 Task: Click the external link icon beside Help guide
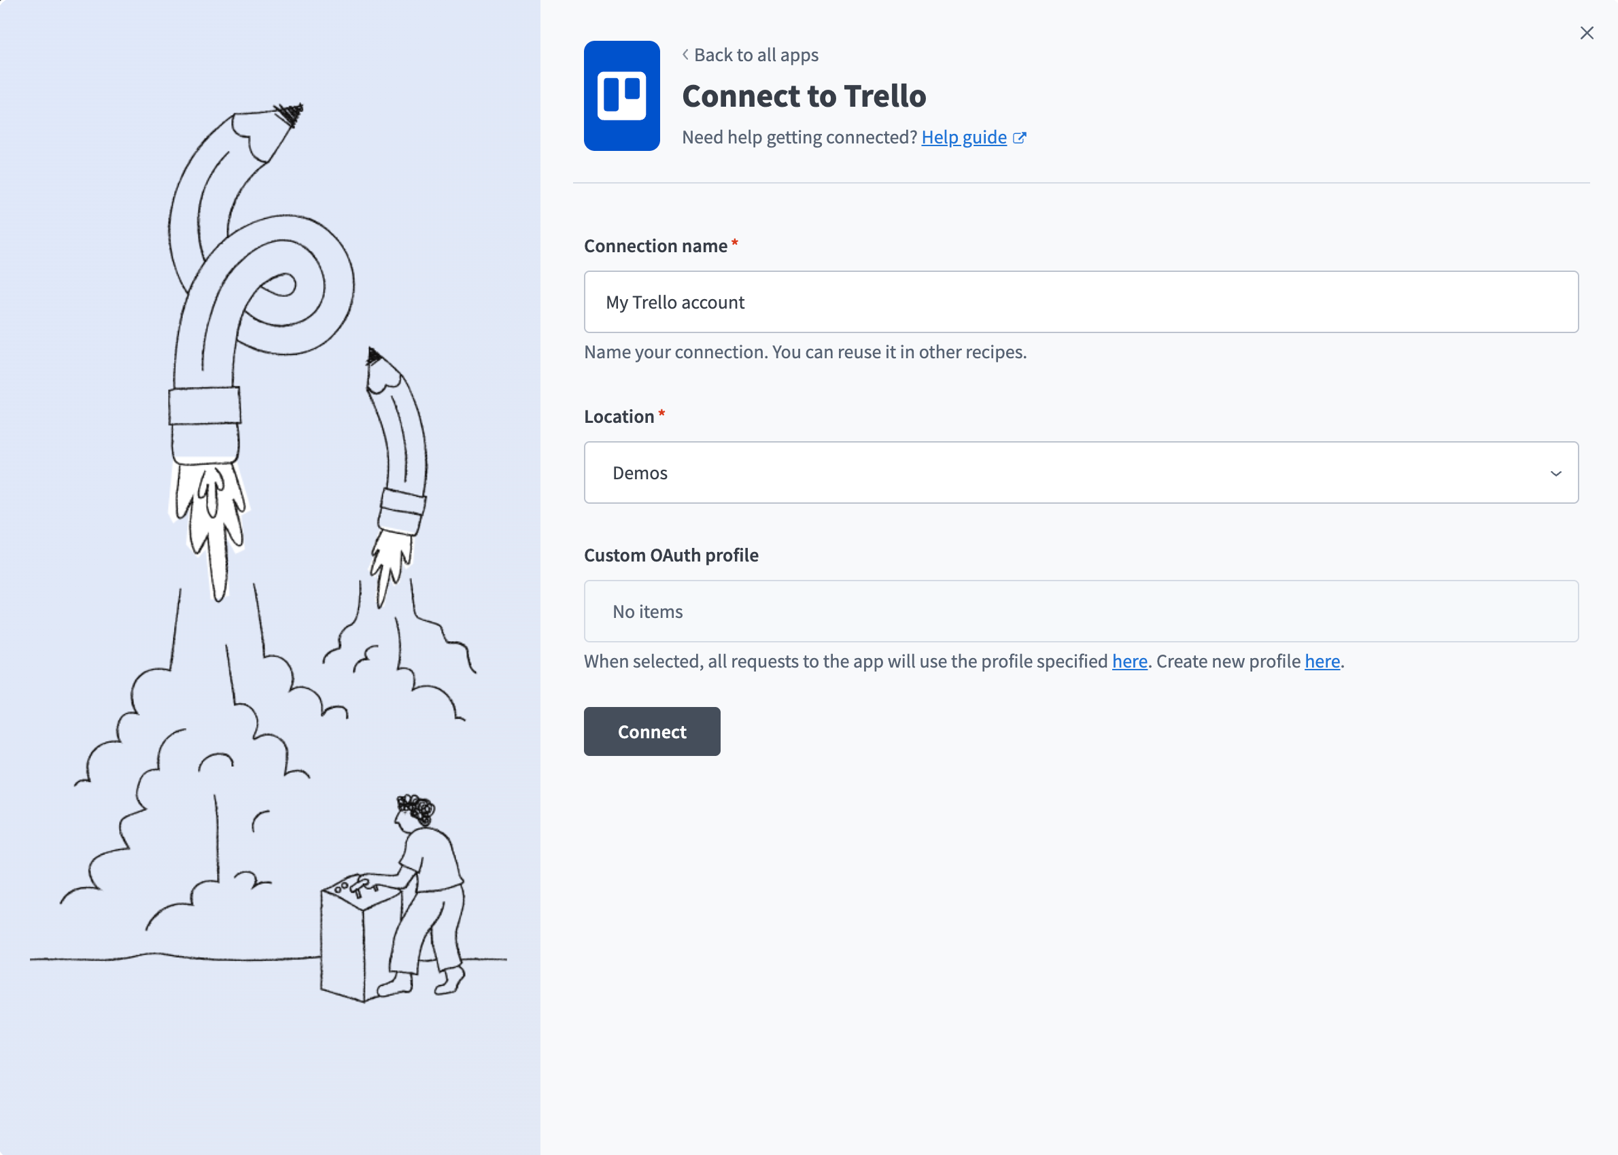point(1020,138)
